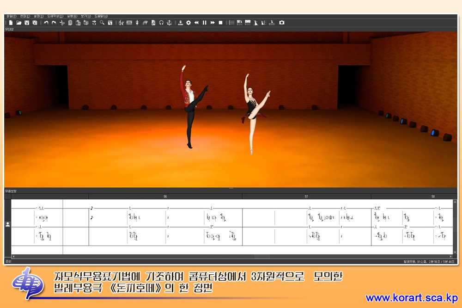Click the 무용보장 panel title
Screen dimensions: 462x308
[x=11, y=191]
